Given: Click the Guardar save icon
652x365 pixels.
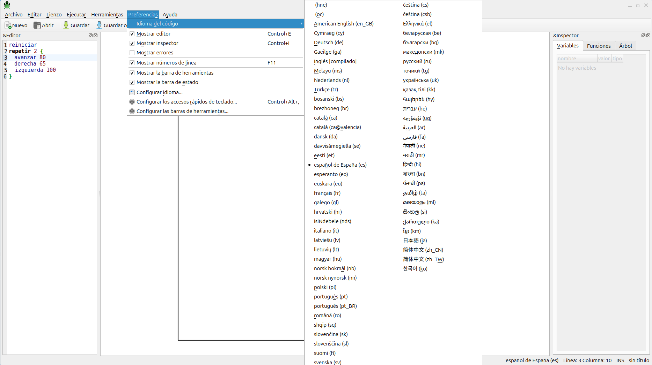Looking at the screenshot, I should pos(66,25).
